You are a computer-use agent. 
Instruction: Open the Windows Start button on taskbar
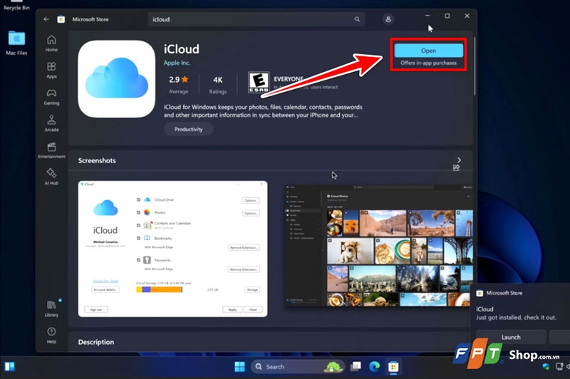point(239,367)
